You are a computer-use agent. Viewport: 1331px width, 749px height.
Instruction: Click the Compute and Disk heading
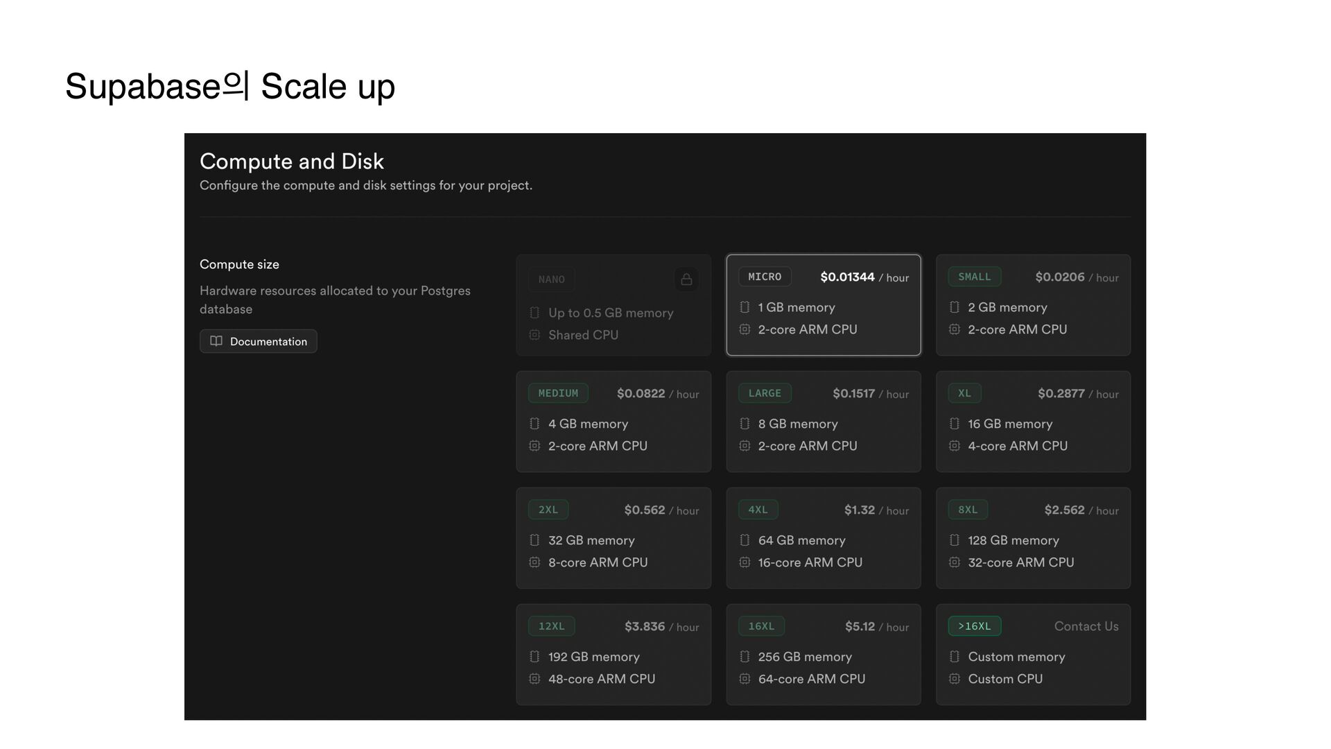292,162
